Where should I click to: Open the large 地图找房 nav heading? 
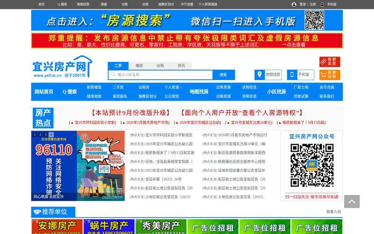pos(199,92)
